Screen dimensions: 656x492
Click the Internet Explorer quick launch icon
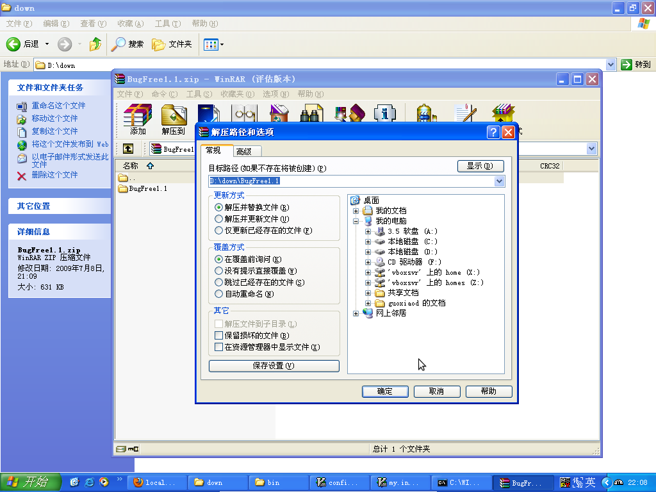pos(89,482)
